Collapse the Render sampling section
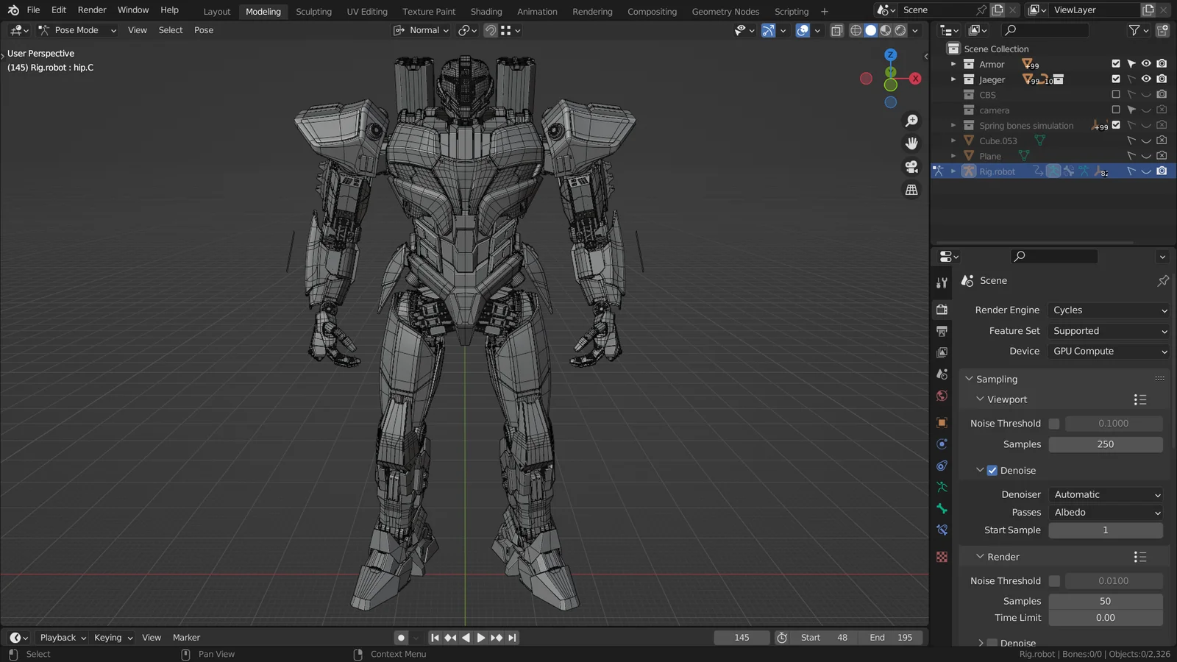Viewport: 1177px width, 662px height. (x=981, y=557)
